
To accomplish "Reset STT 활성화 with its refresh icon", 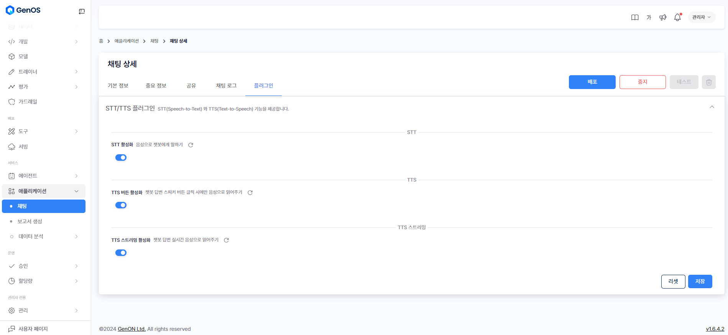I will tap(191, 145).
